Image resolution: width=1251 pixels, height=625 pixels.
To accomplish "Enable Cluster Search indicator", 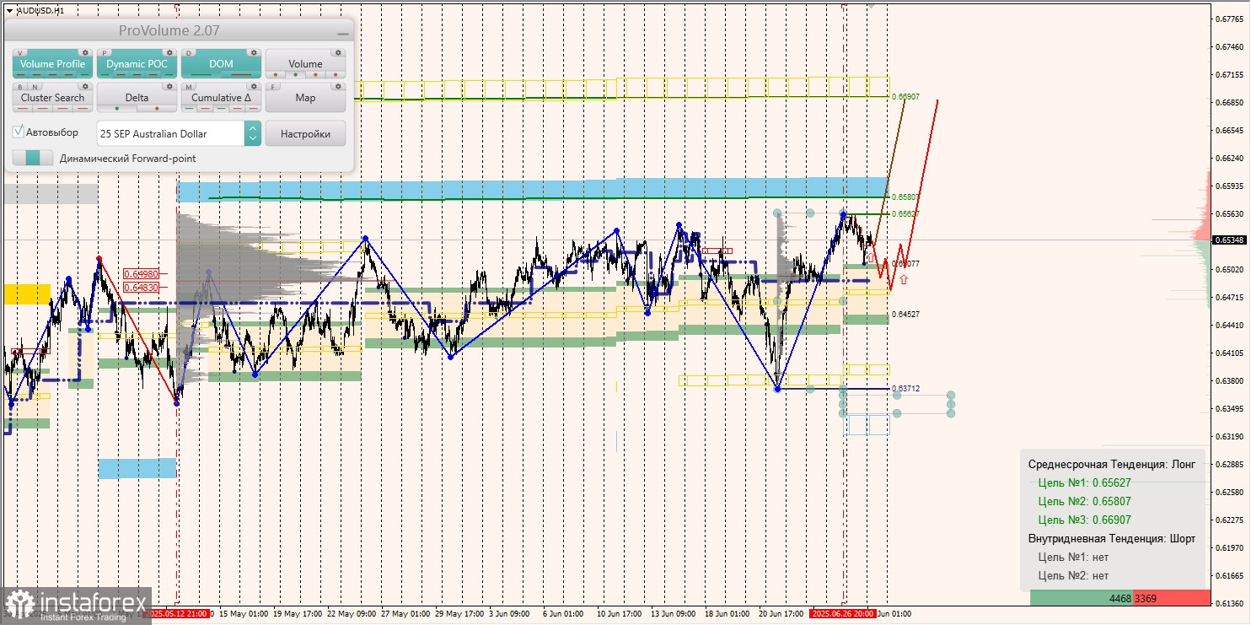I will coord(52,98).
